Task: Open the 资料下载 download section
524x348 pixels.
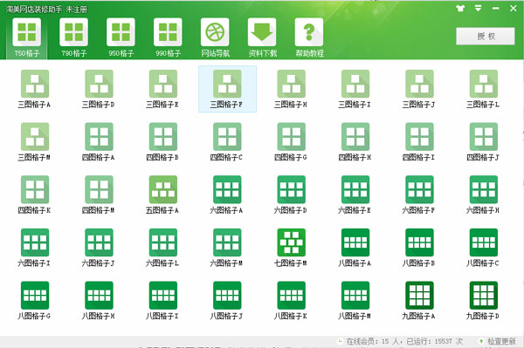Action: pyautogui.click(x=262, y=38)
